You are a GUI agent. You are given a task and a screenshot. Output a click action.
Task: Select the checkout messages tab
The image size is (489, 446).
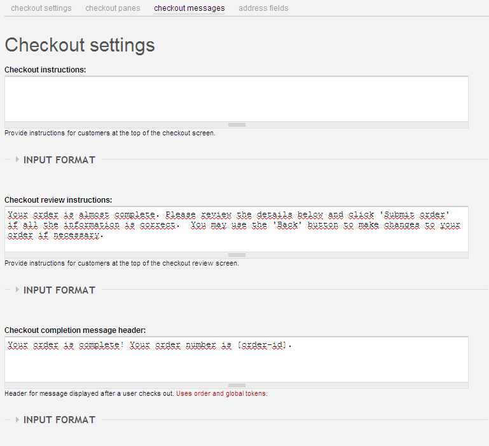(x=189, y=8)
